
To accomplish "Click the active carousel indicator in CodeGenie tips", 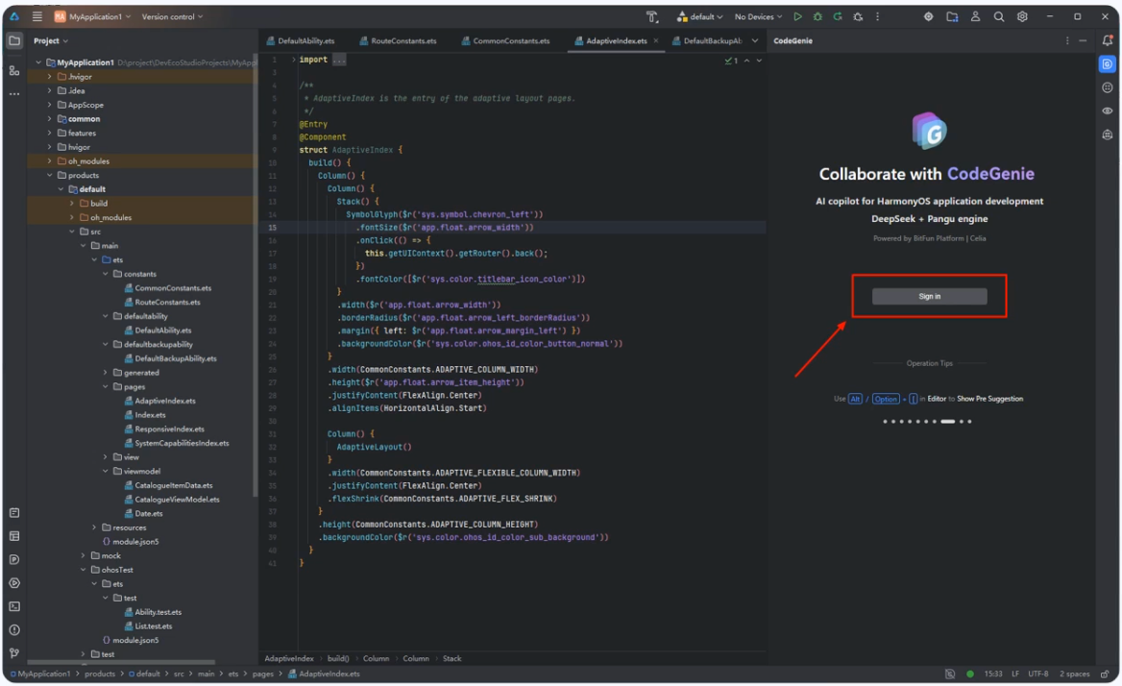I will coord(947,422).
